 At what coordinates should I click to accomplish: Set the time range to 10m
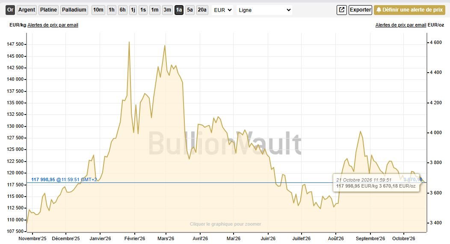pyautogui.click(x=98, y=10)
